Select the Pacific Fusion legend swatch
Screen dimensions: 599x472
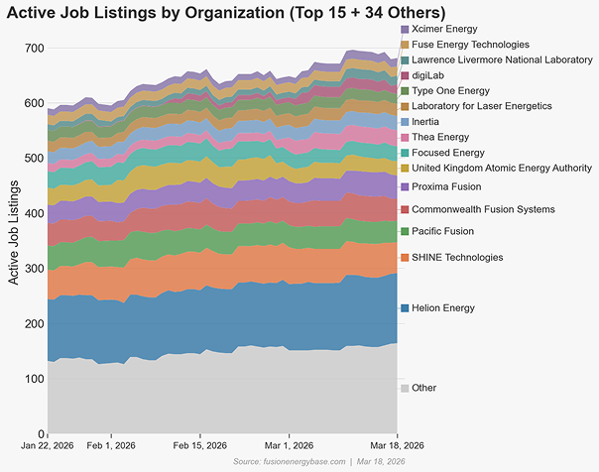(405, 231)
